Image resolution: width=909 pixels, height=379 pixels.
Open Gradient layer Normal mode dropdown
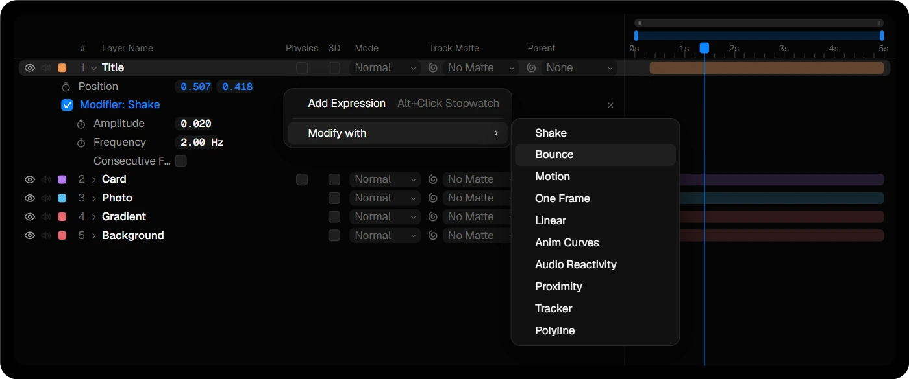(385, 217)
